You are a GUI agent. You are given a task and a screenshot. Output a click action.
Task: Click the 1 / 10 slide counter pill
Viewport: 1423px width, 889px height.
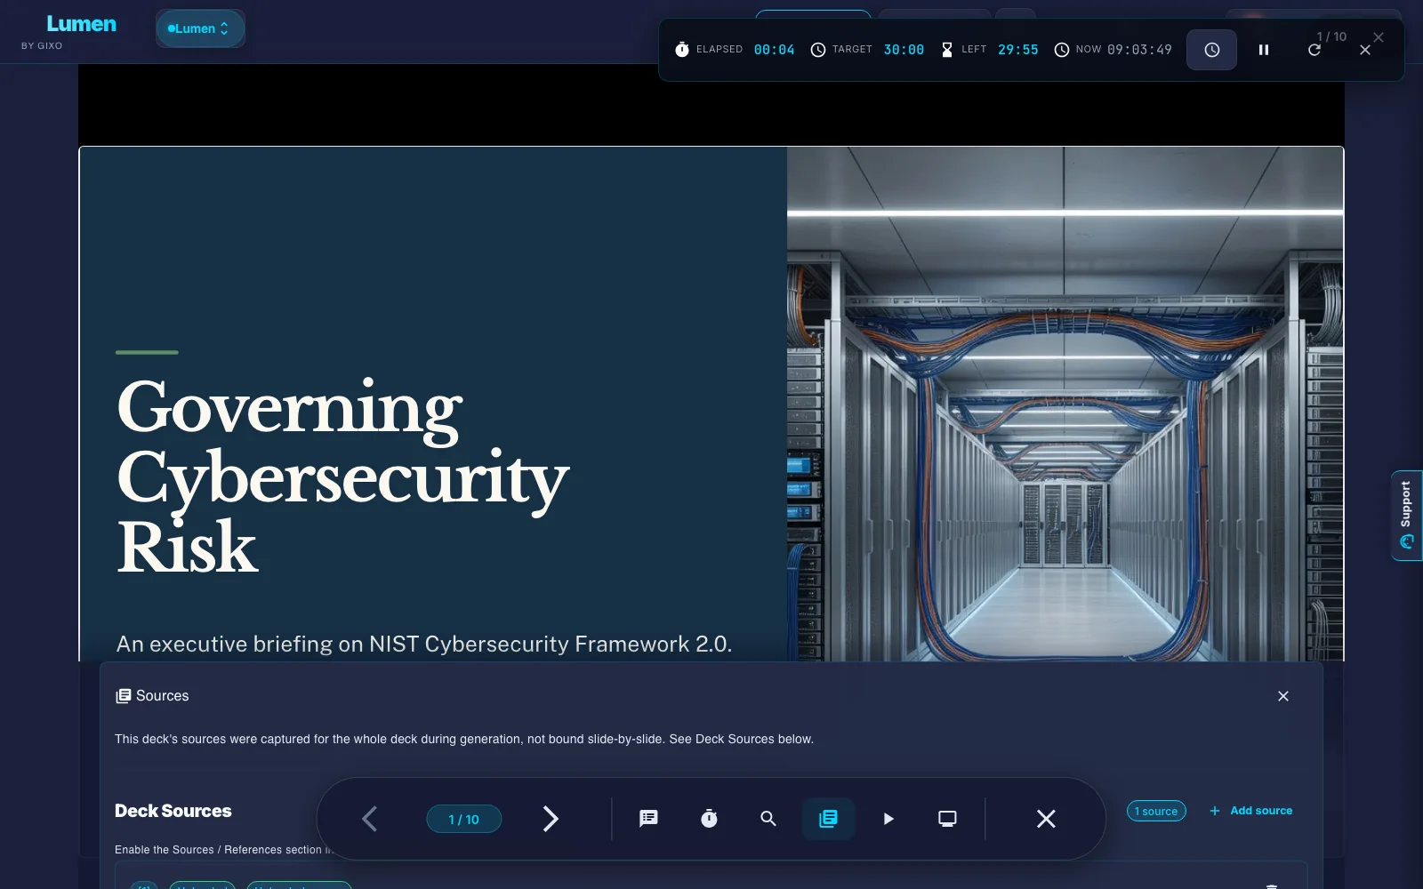coord(464,819)
